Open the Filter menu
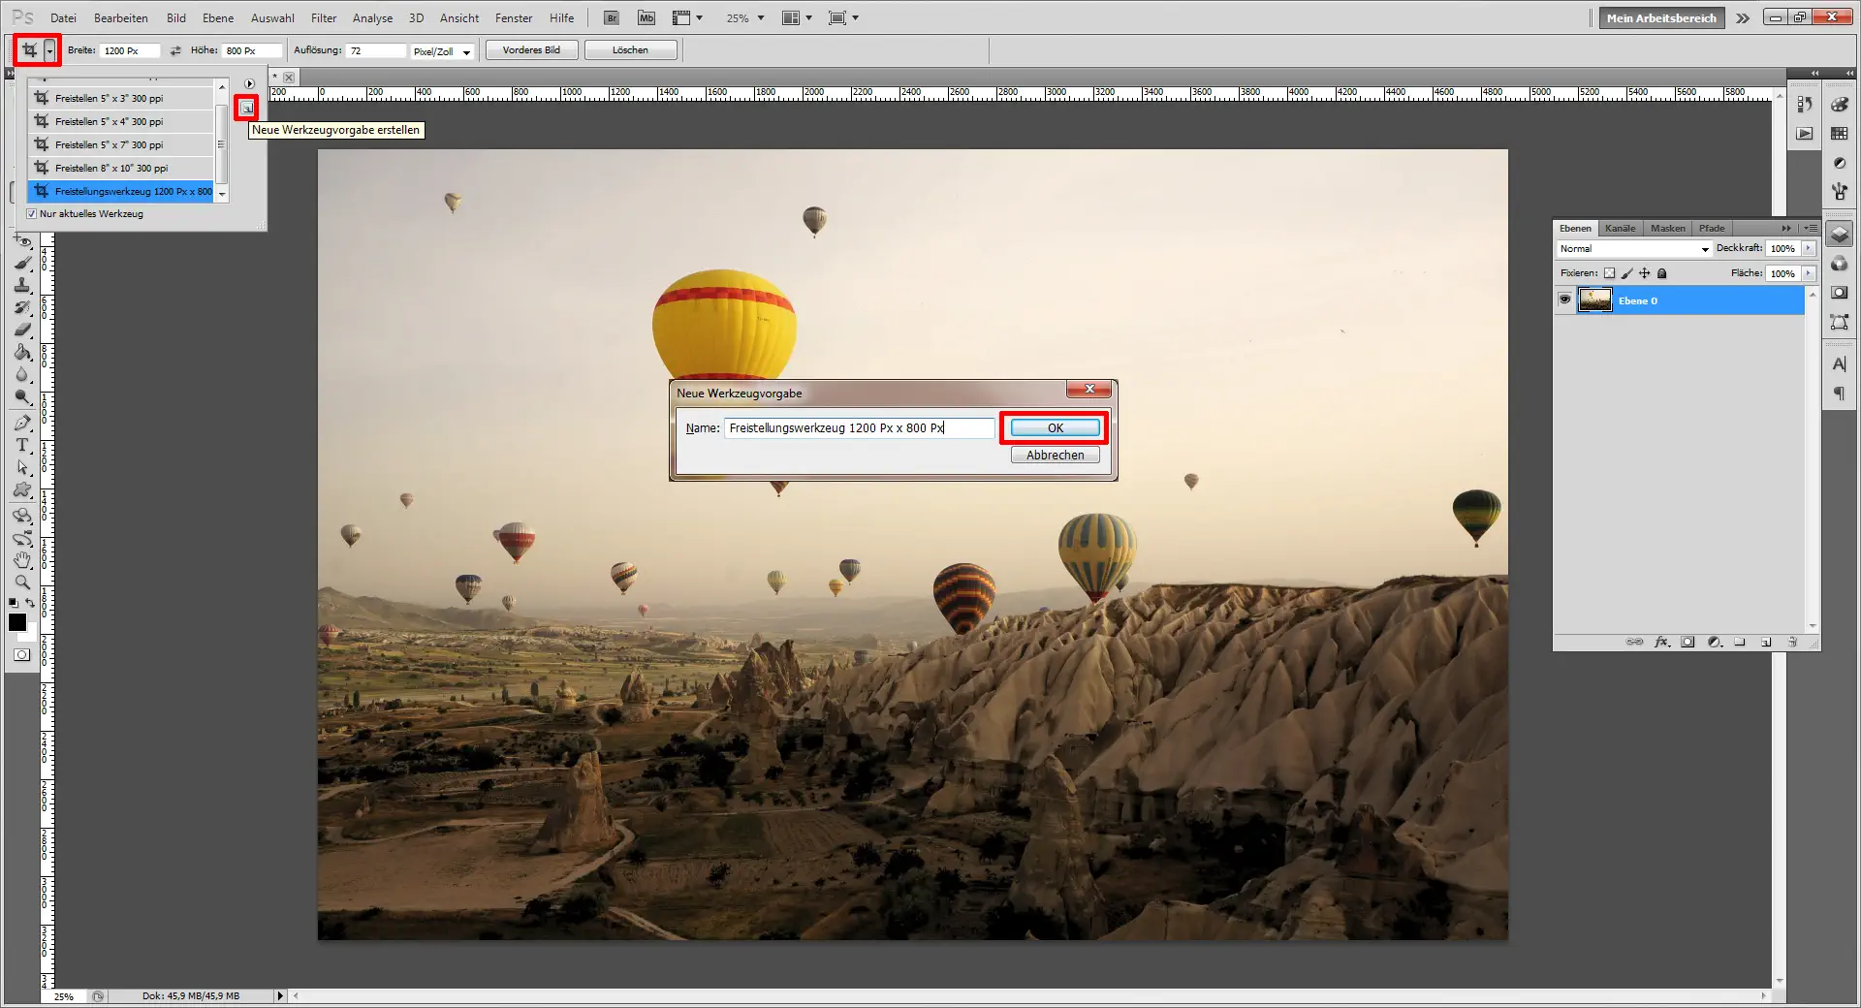 coord(324,17)
